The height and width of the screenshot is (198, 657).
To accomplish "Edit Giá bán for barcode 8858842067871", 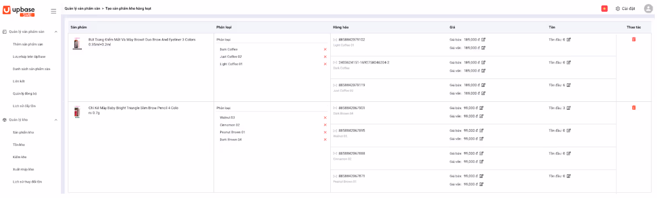I will (x=481, y=176).
